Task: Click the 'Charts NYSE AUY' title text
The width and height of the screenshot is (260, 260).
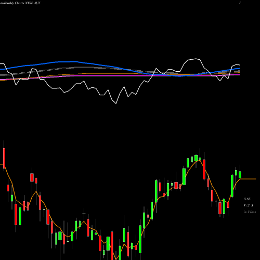Action: point(28,3)
